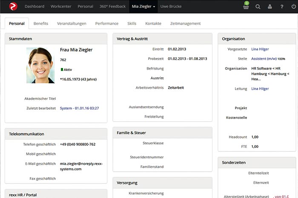This screenshot has width=298, height=198.
Task: Click the power logout icon
Action: click(x=294, y=6)
